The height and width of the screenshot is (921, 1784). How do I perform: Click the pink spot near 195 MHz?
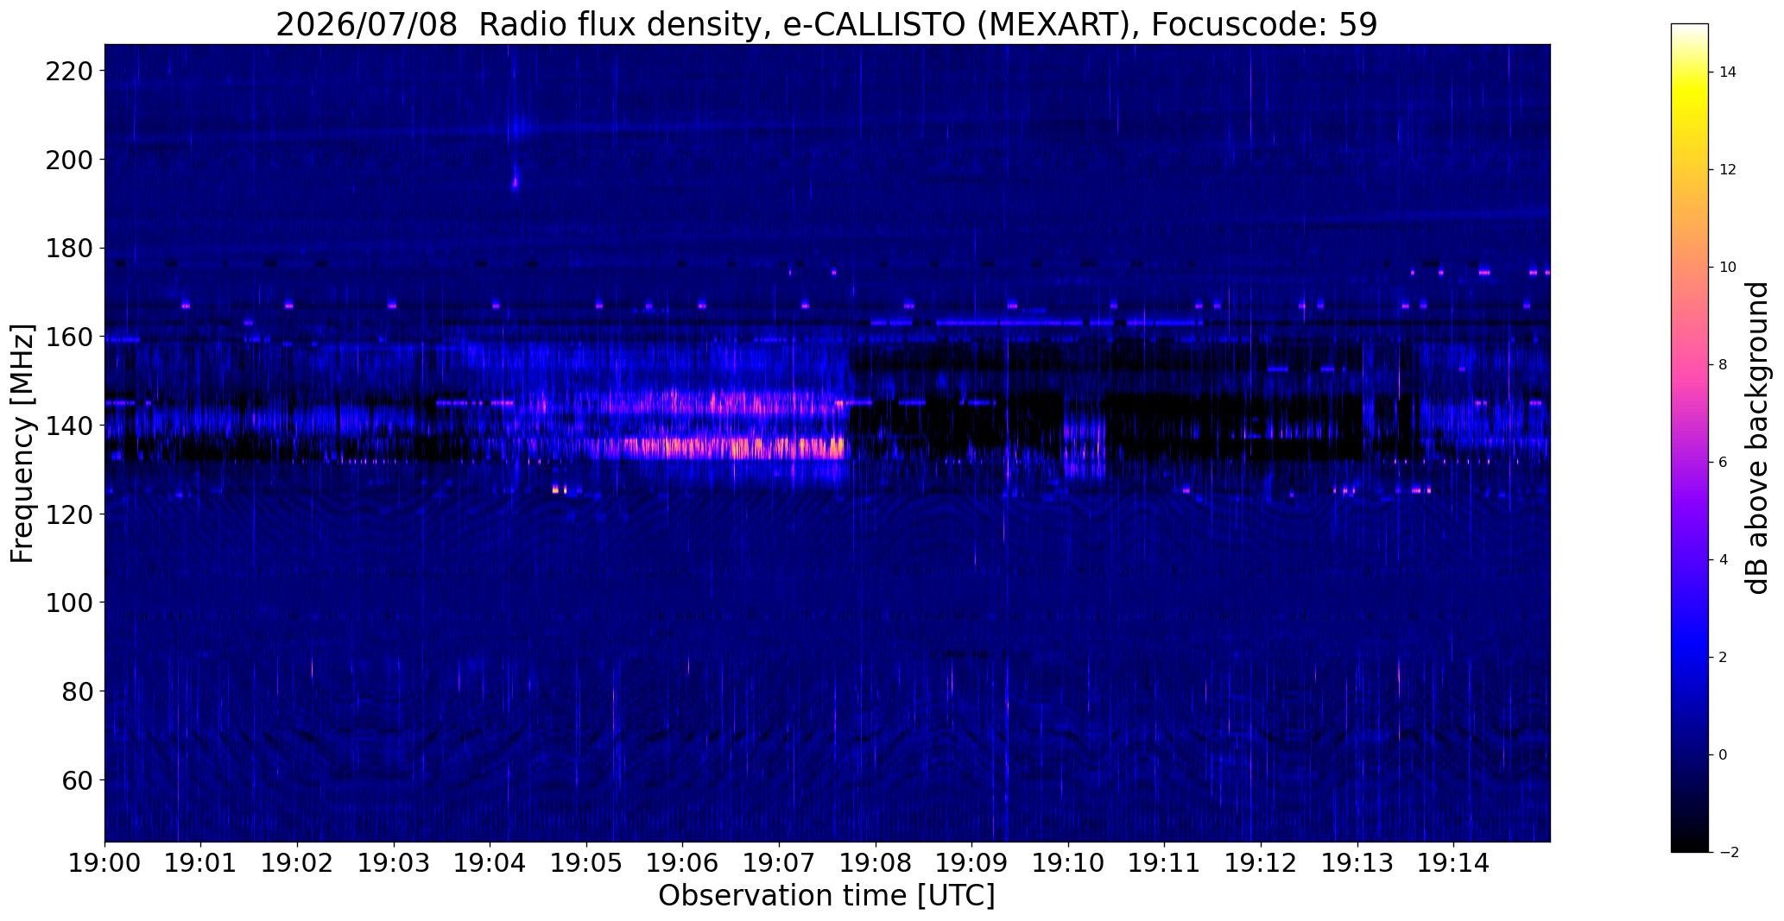pyautogui.click(x=515, y=182)
